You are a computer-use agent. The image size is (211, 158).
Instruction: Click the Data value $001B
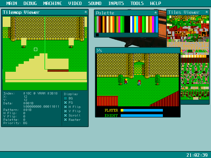pyautogui.click(x=28, y=103)
